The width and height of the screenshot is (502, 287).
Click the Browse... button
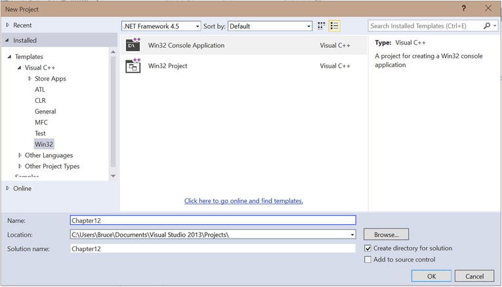[386, 235]
